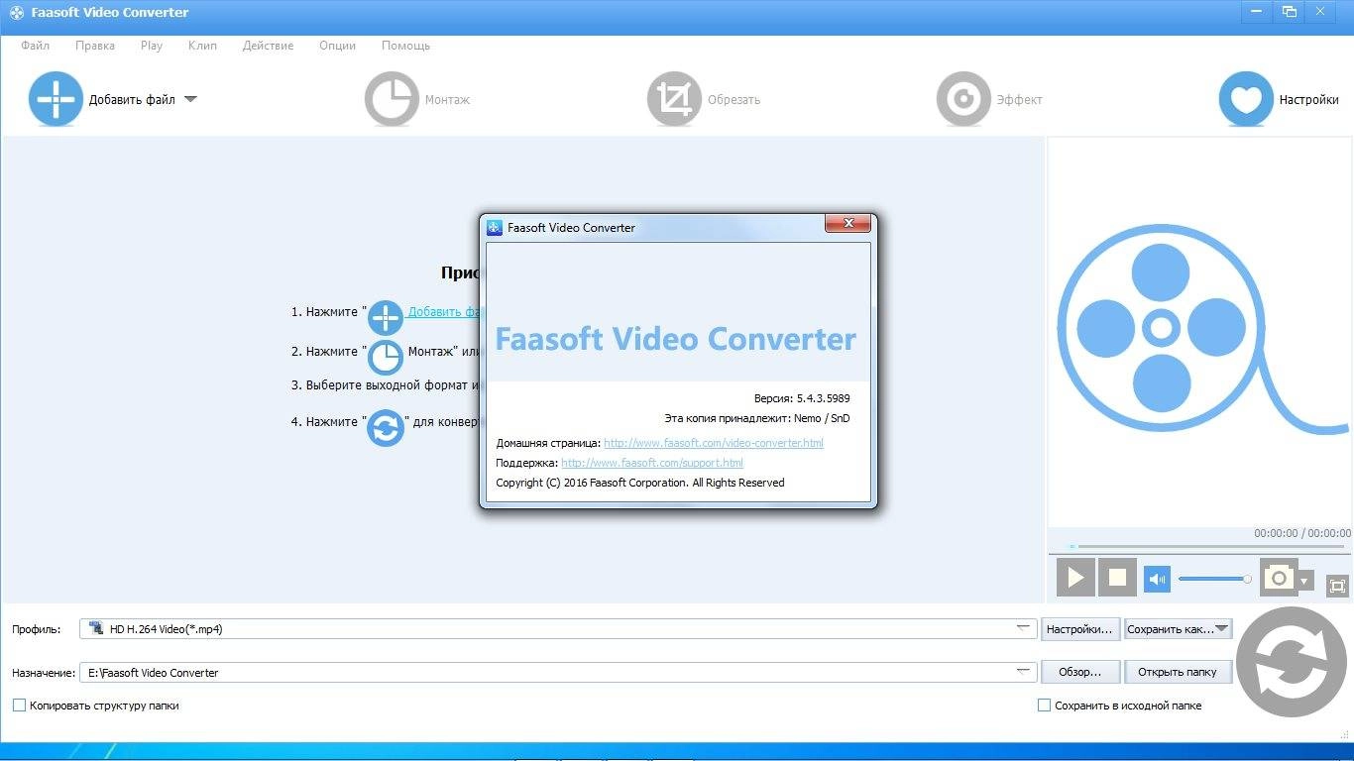
Task: Open the faasoft.com support link
Action: pyautogui.click(x=652, y=463)
